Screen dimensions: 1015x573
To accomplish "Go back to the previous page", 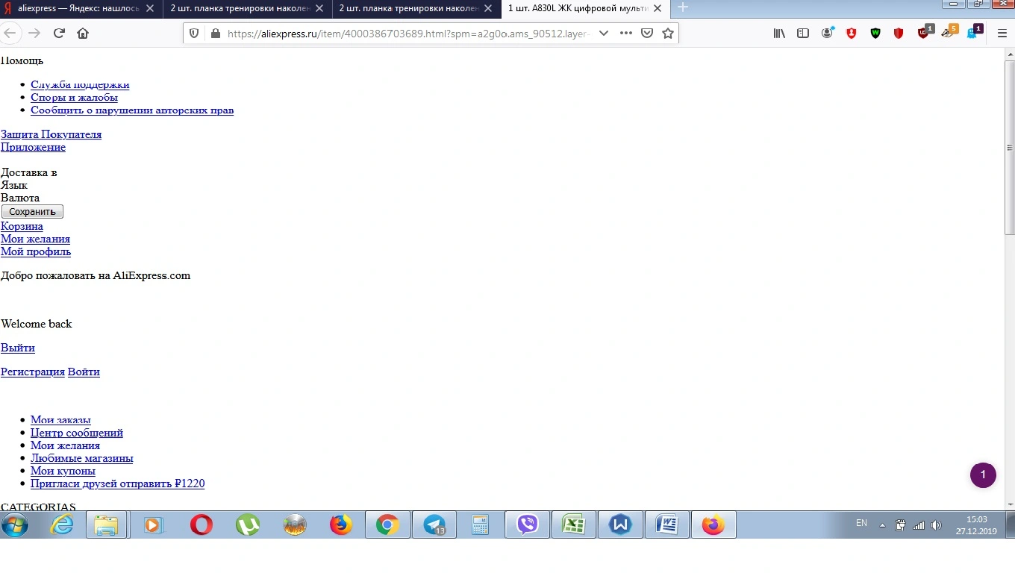I will 10,33.
